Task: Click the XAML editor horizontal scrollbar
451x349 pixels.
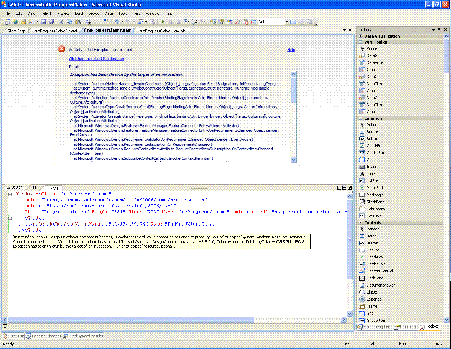Action: 131,320
